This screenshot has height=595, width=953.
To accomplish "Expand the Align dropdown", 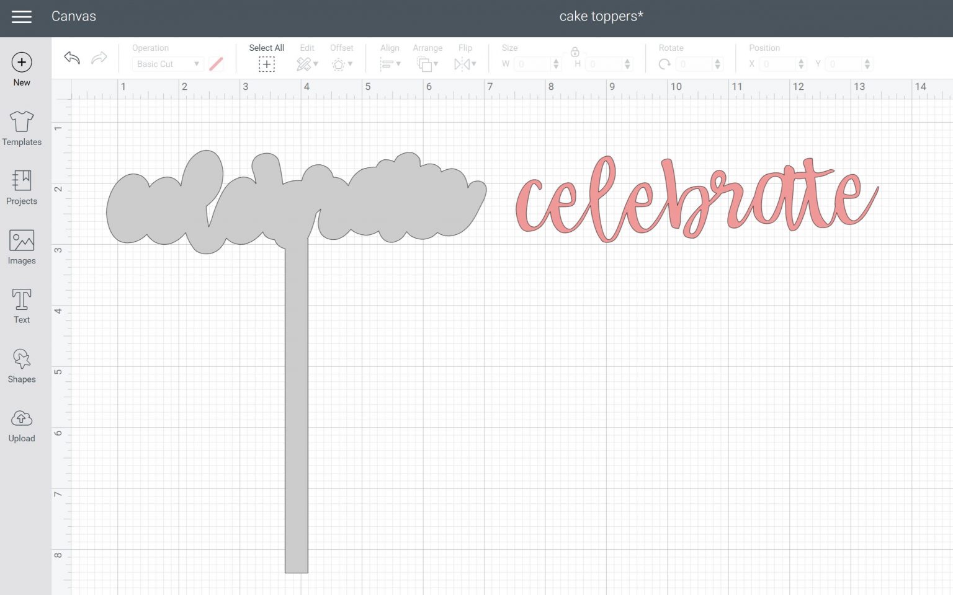I will tap(390, 64).
